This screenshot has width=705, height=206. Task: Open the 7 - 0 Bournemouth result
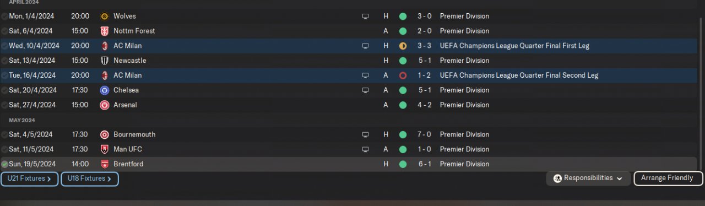[424, 134]
